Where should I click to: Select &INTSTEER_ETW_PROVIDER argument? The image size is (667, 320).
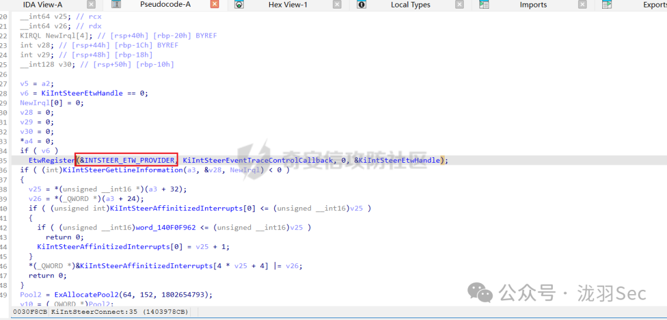click(127, 160)
